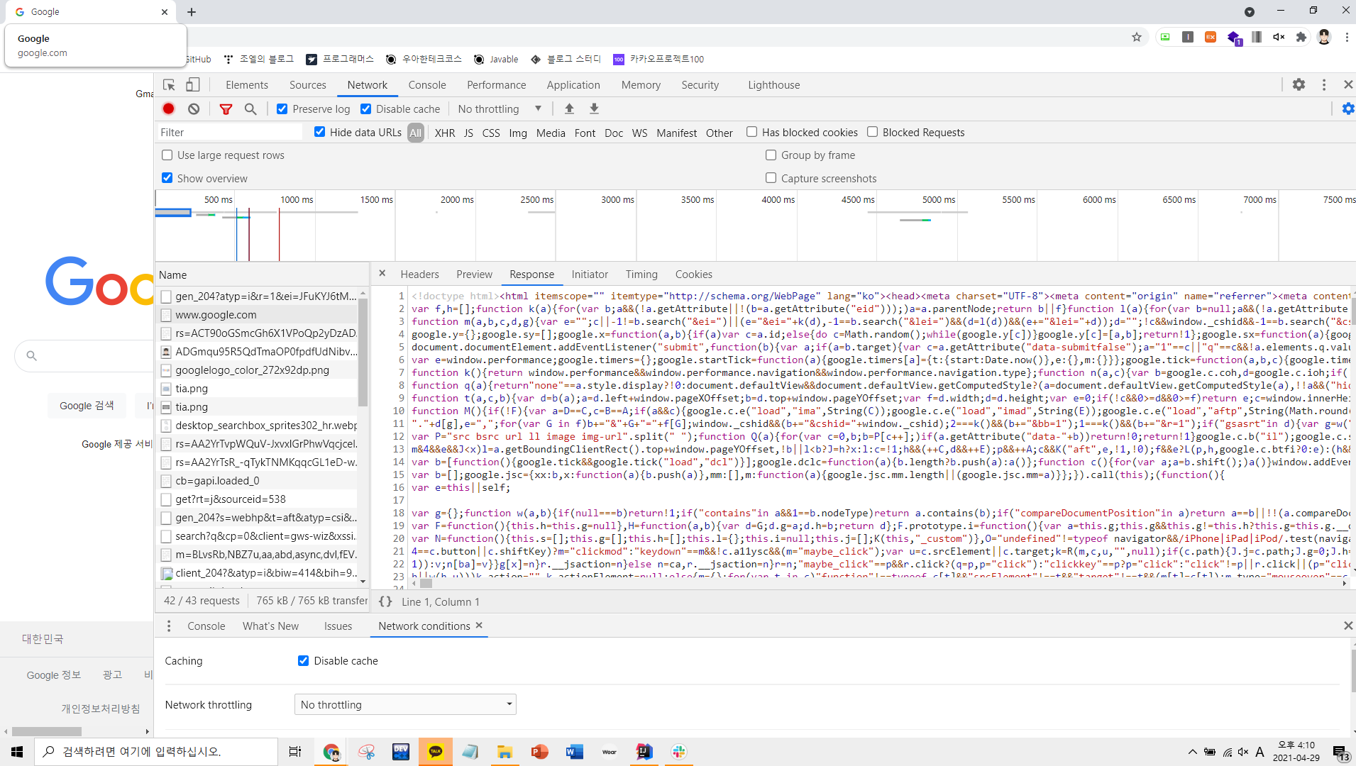Open the network search panel
The image size is (1356, 766).
click(250, 109)
